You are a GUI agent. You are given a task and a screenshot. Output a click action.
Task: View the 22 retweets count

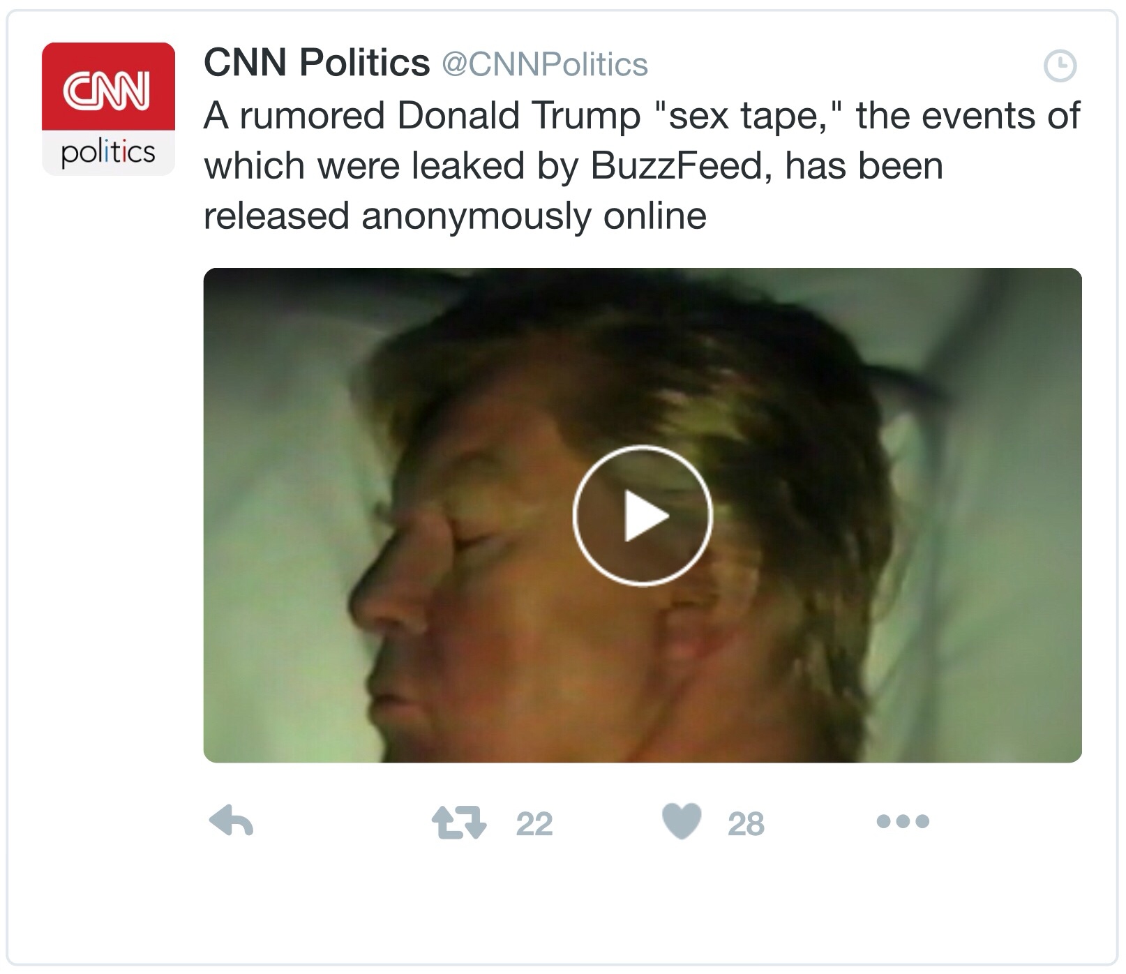coord(534,824)
